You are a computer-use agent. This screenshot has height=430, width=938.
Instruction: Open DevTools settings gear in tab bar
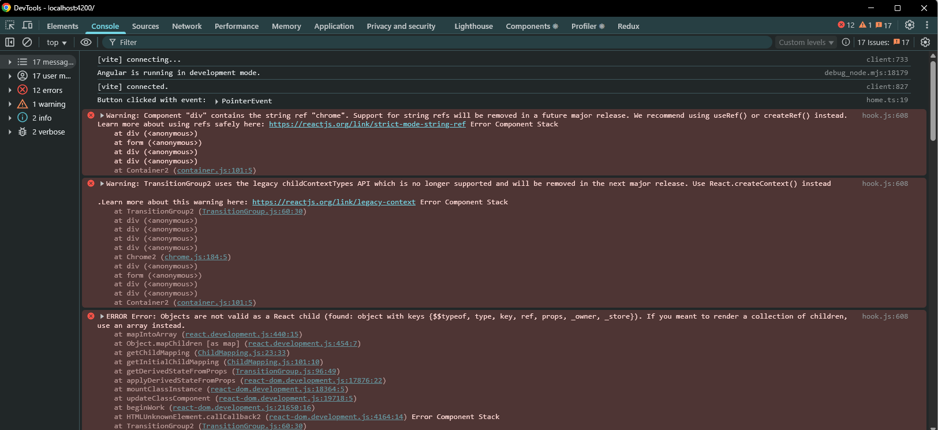click(x=910, y=25)
